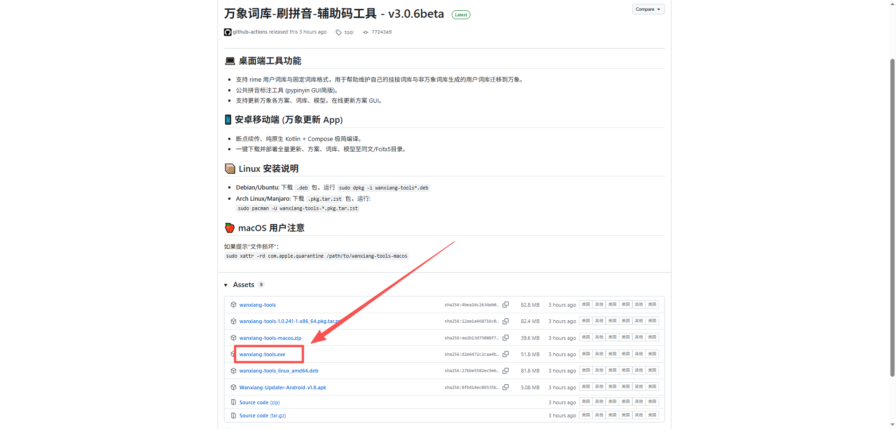Download the extensionless wanxiang-tools asset
The image size is (896, 429).
[x=258, y=305]
